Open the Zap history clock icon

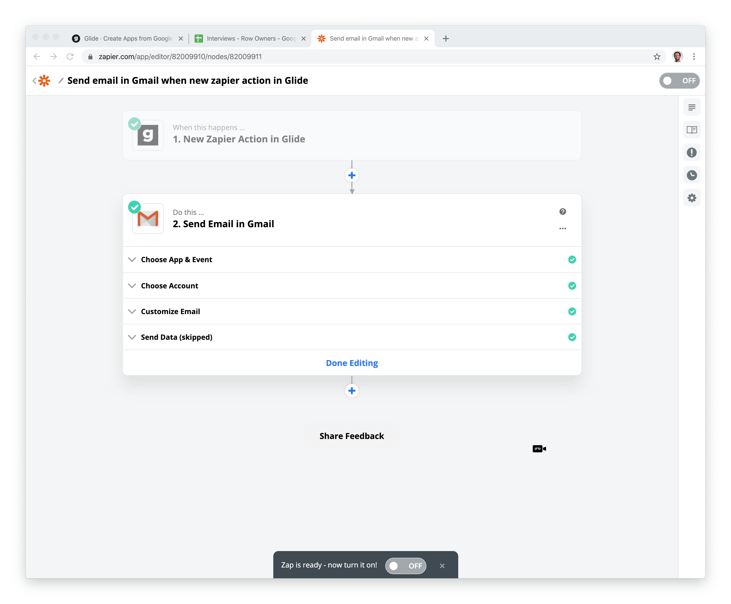coord(691,175)
